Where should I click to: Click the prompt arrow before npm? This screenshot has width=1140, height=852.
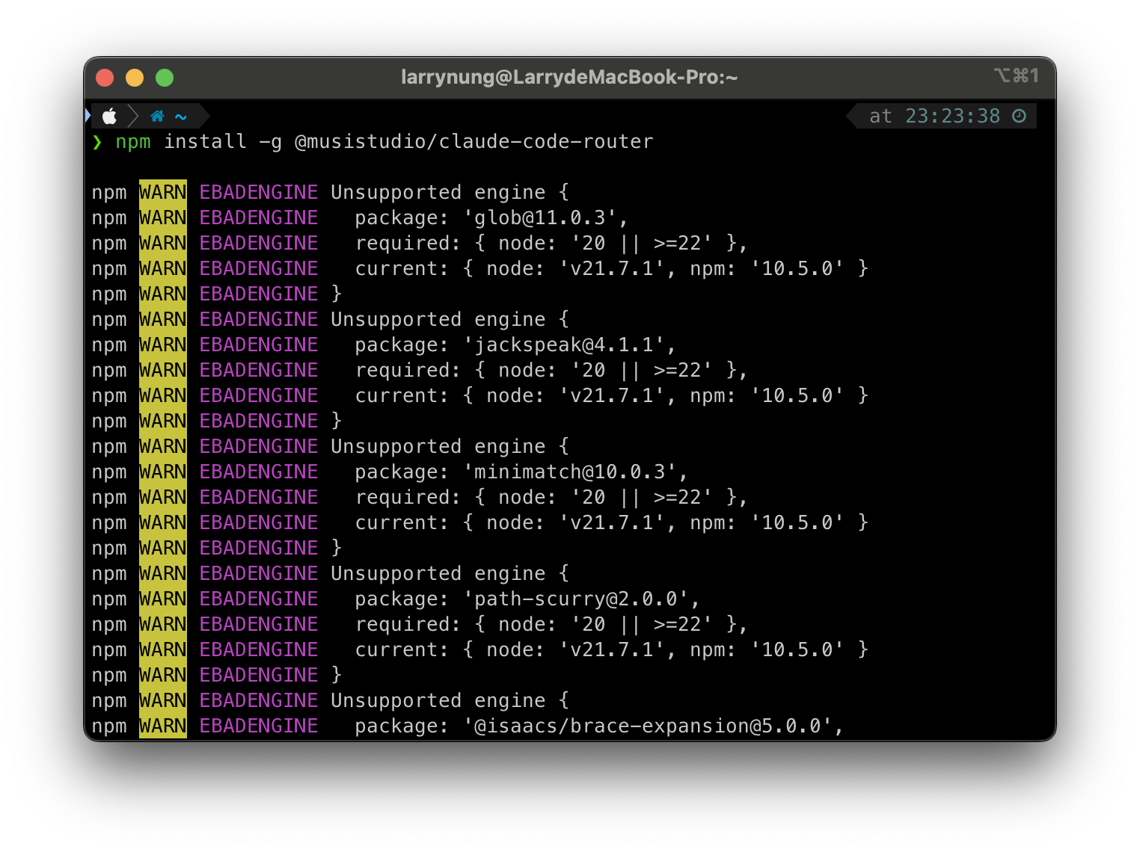(97, 142)
